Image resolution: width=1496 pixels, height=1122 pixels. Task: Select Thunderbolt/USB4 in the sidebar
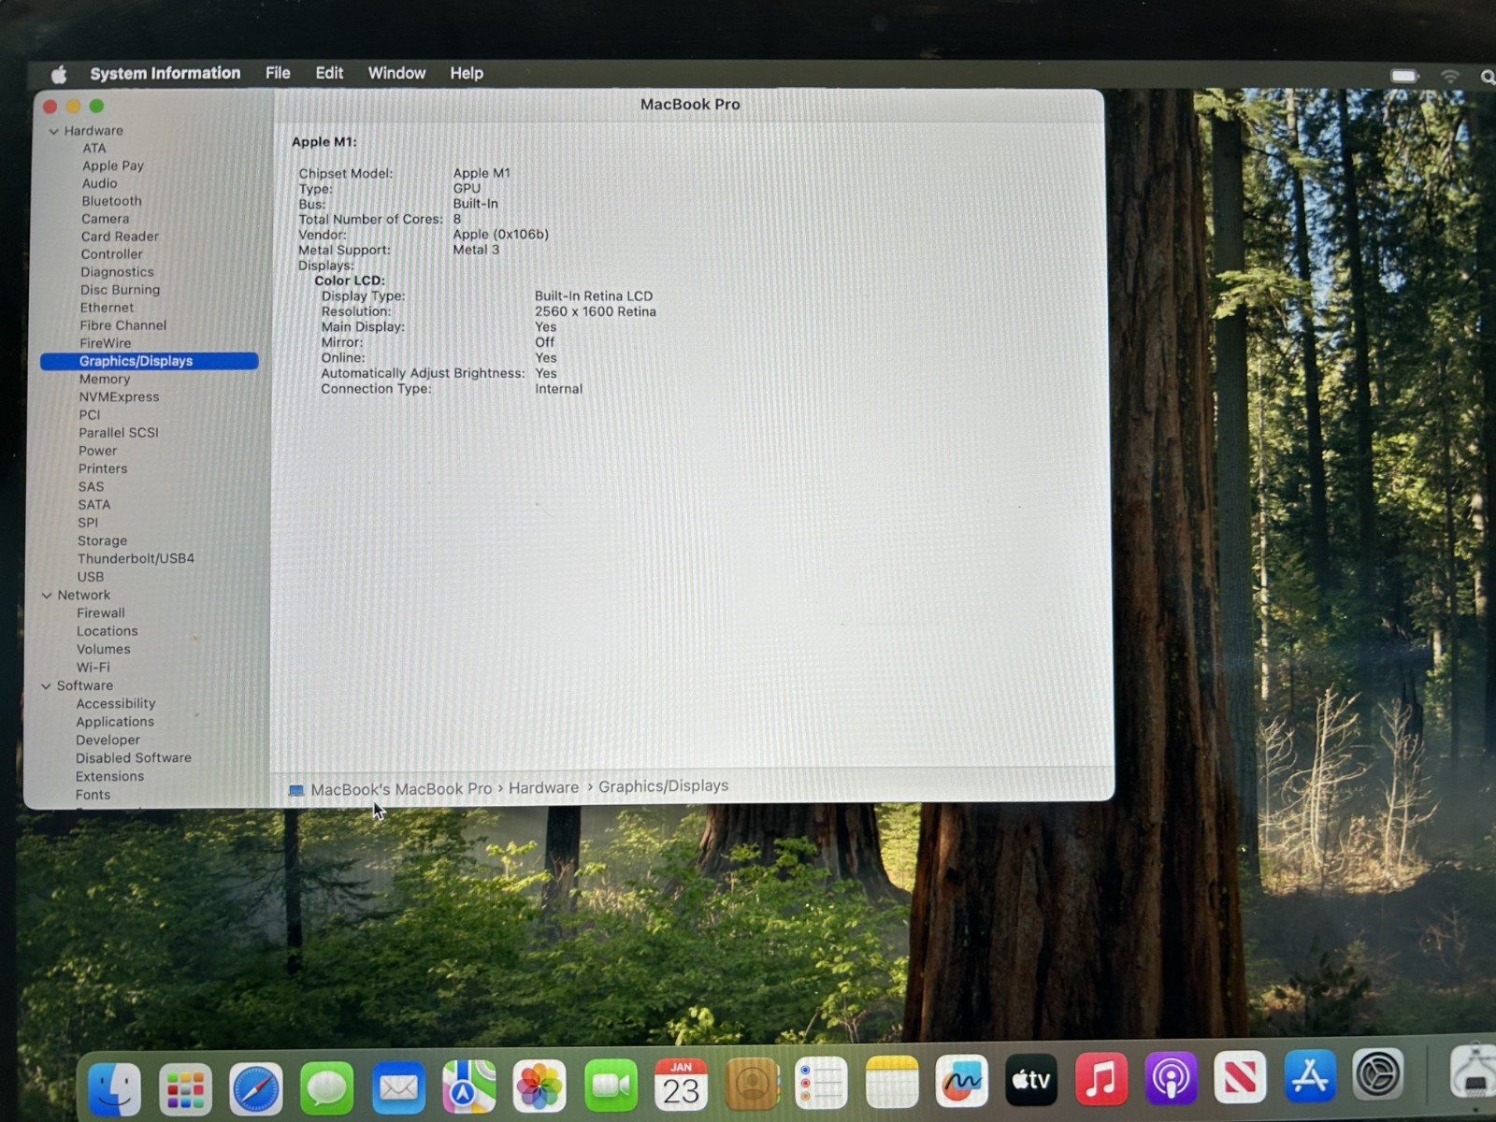tap(136, 558)
